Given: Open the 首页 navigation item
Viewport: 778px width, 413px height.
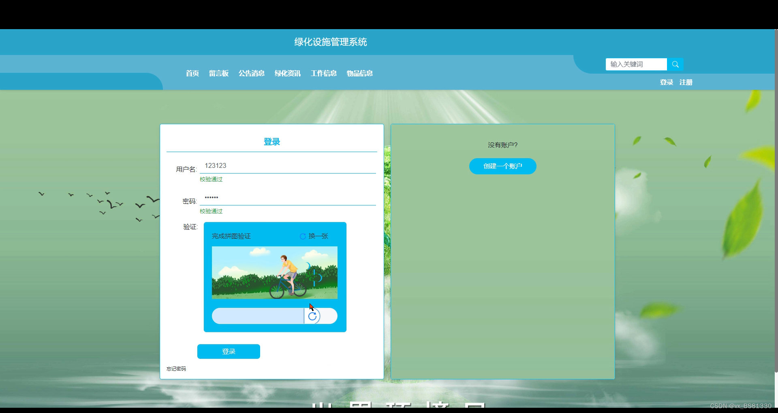Looking at the screenshot, I should click(x=192, y=73).
